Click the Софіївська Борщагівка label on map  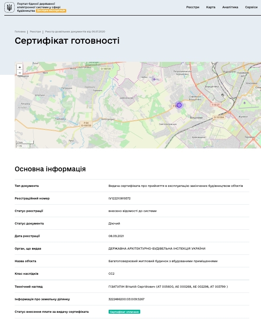coord(195,98)
